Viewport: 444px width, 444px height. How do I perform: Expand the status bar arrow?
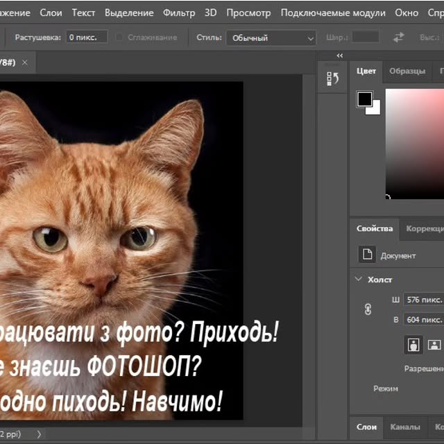pyautogui.click(x=39, y=434)
